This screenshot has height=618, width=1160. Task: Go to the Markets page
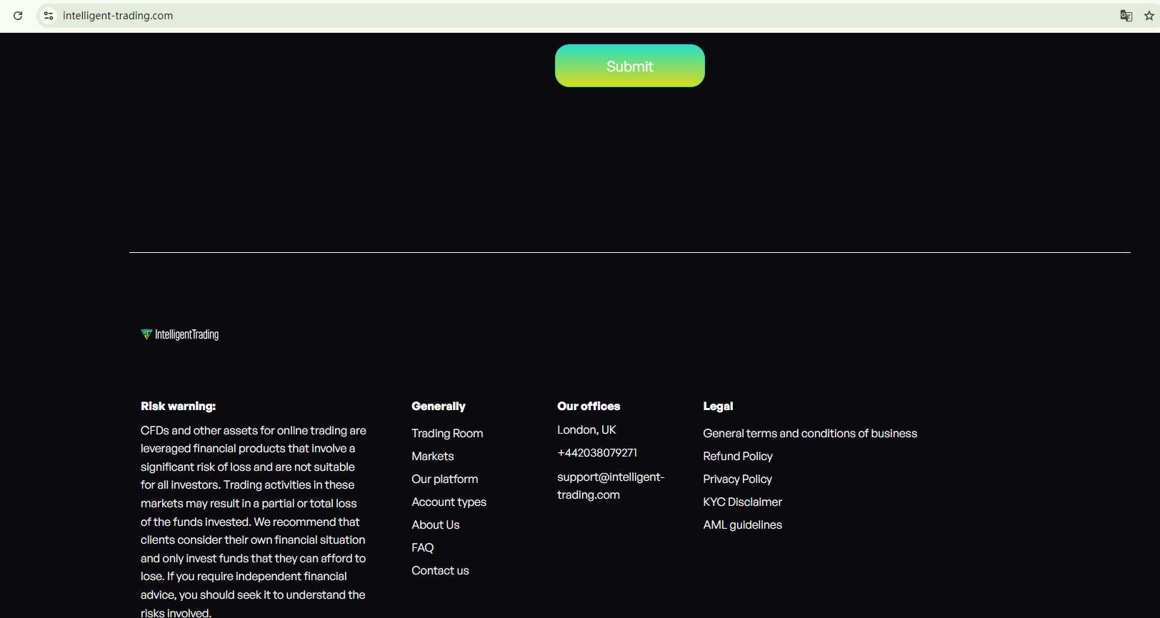coord(433,456)
